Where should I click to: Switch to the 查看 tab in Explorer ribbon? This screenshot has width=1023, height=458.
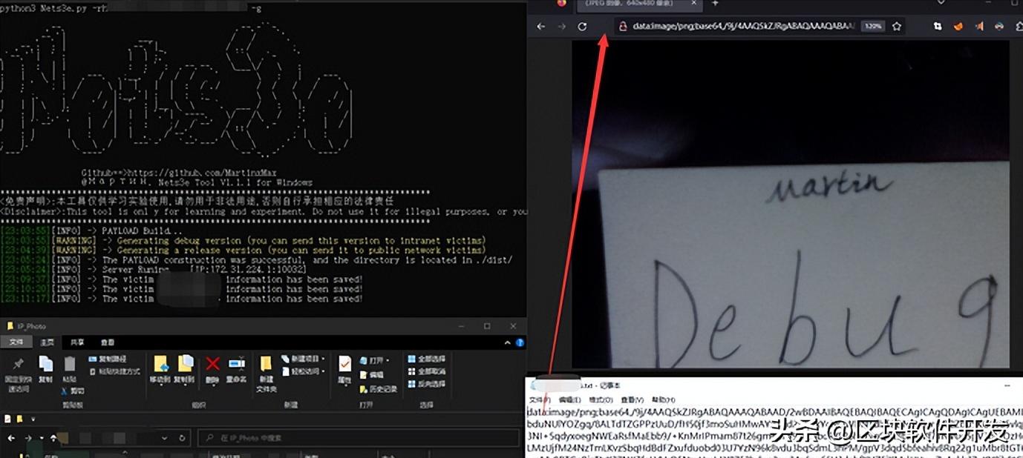(x=108, y=342)
